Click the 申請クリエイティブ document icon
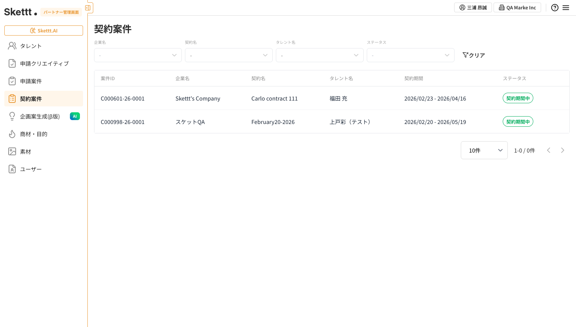 pos(12,63)
